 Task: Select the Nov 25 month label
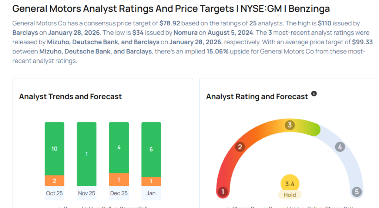tap(87, 193)
